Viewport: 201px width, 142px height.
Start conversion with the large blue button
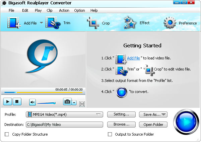click(x=186, y=122)
